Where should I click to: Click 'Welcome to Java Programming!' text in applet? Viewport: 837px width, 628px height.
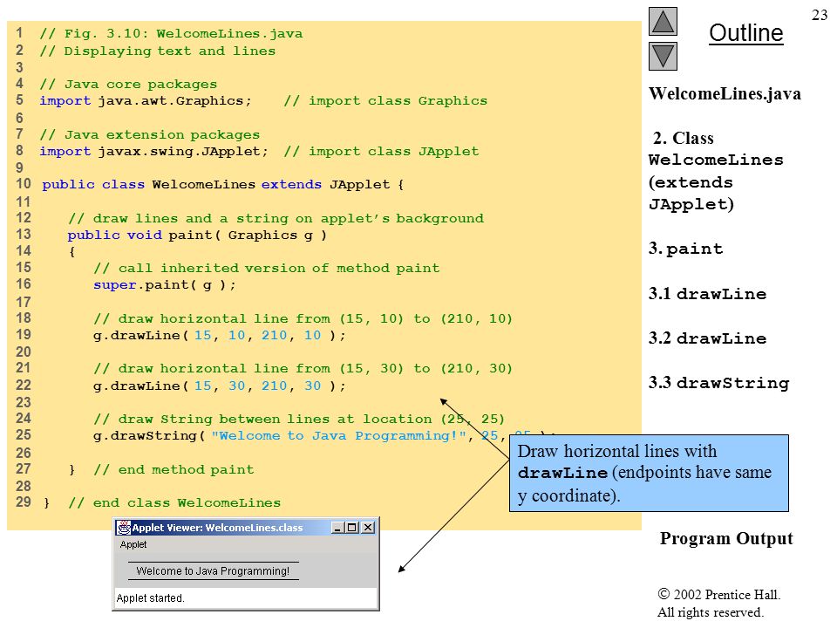click(213, 570)
